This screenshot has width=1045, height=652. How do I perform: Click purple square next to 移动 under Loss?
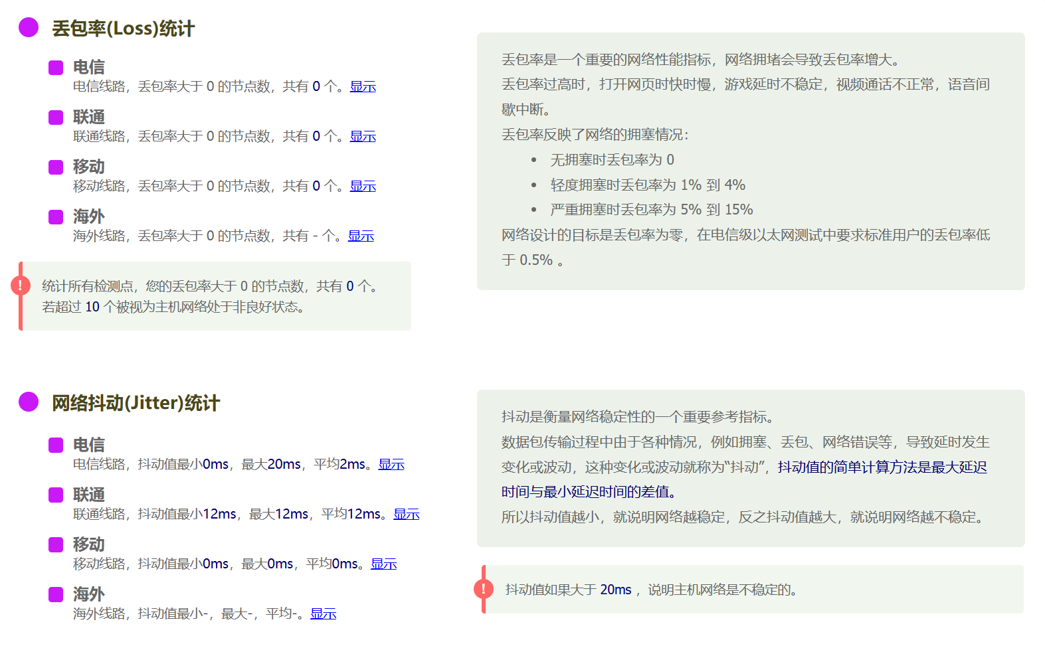[x=56, y=167]
